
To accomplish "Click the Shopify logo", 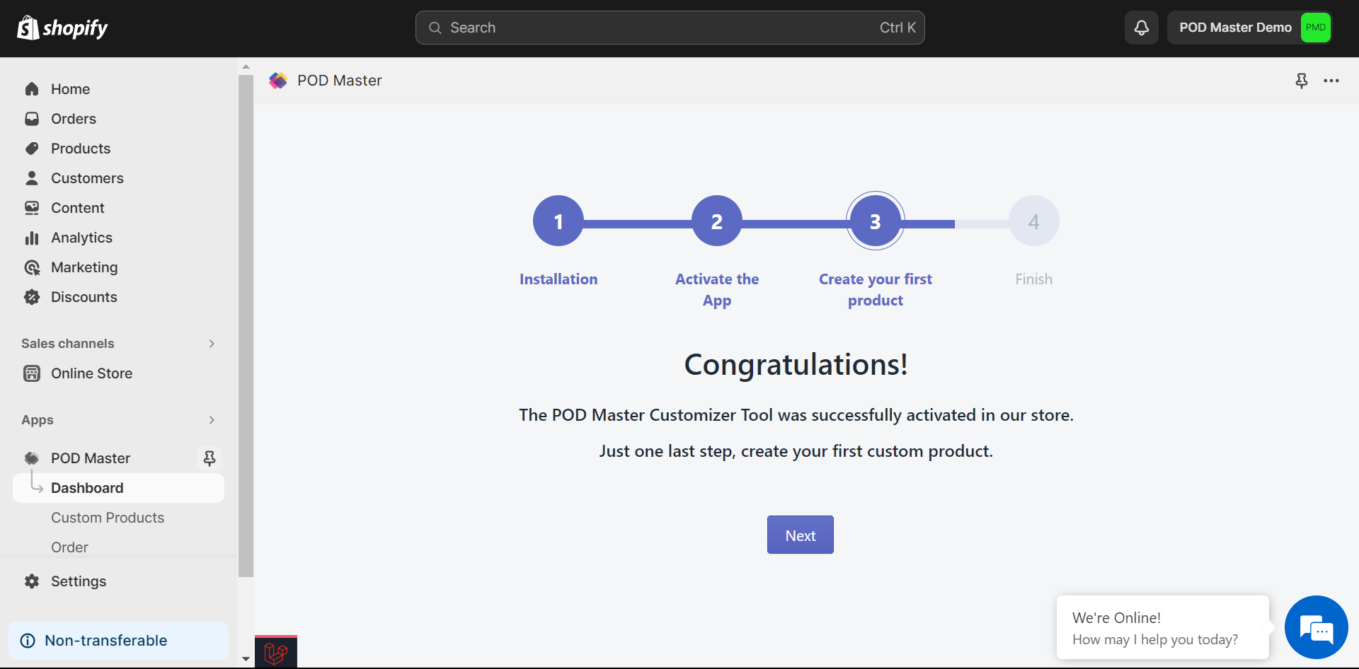I will click(62, 28).
